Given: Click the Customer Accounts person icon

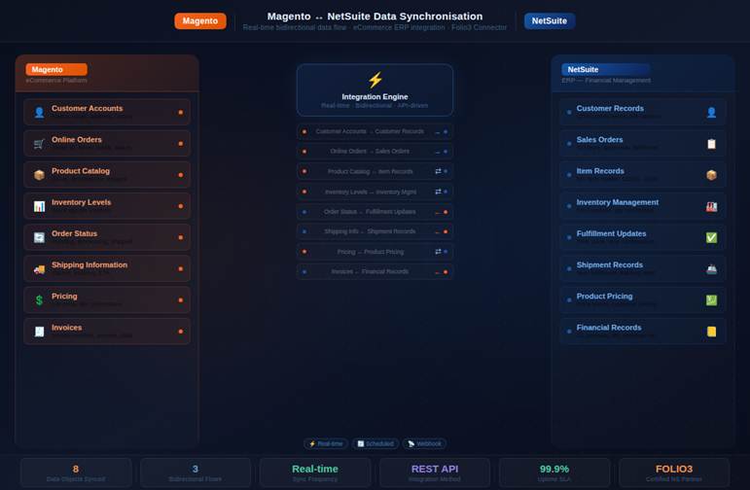Looking at the screenshot, I should [39, 113].
